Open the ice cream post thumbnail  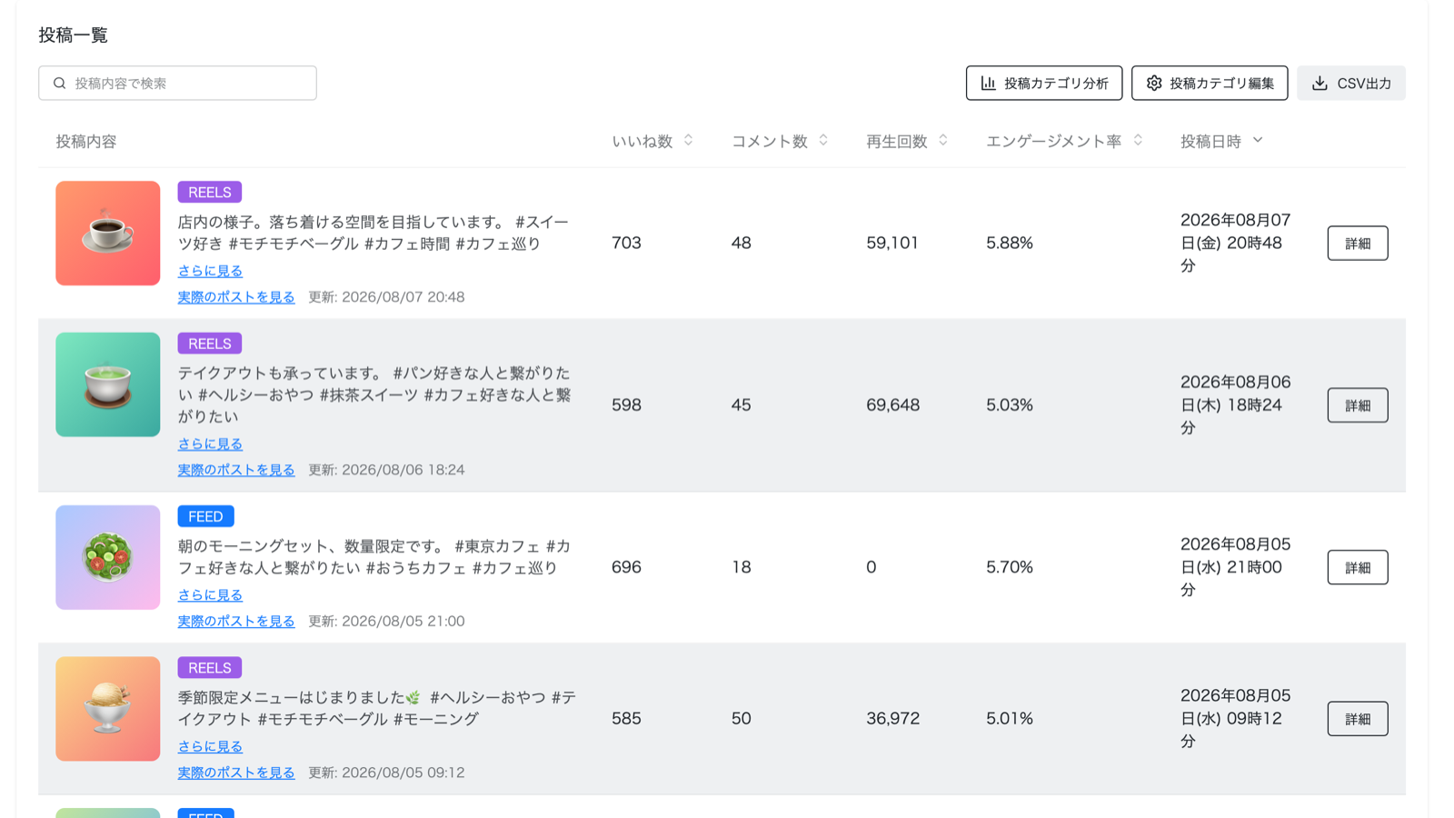107,709
